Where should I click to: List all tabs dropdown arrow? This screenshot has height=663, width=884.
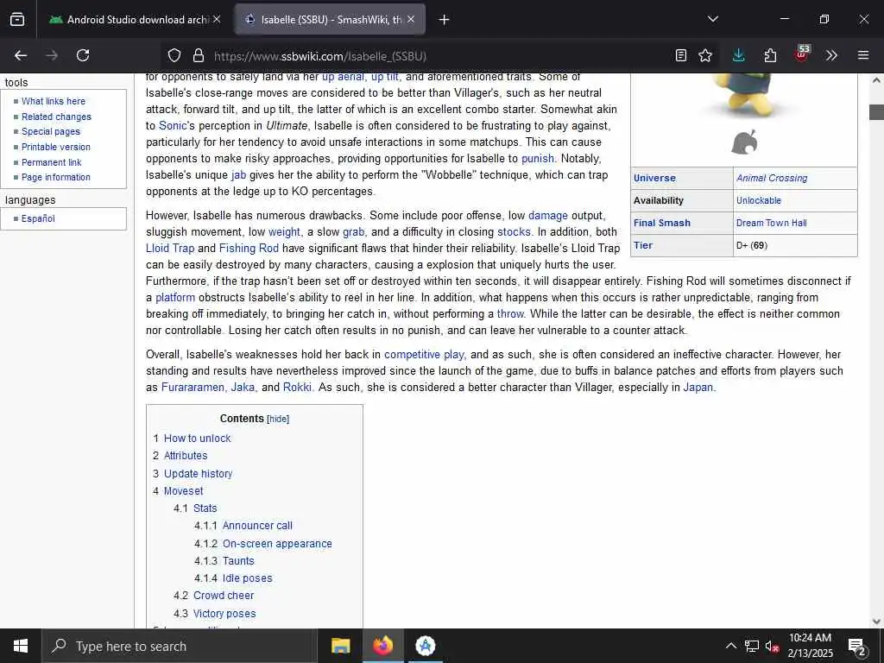point(712,19)
